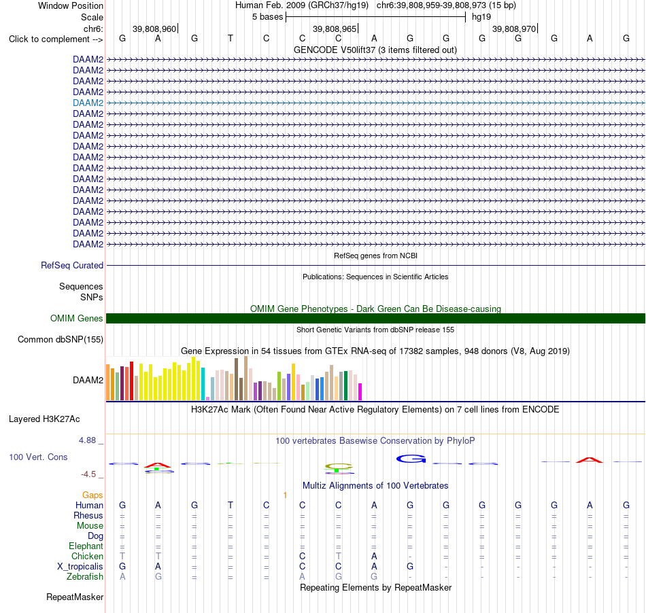Screen dimensions: 646x613
Task: Open 'Multiz Alignments of 100 Vertebrates' title
Action: click(375, 486)
